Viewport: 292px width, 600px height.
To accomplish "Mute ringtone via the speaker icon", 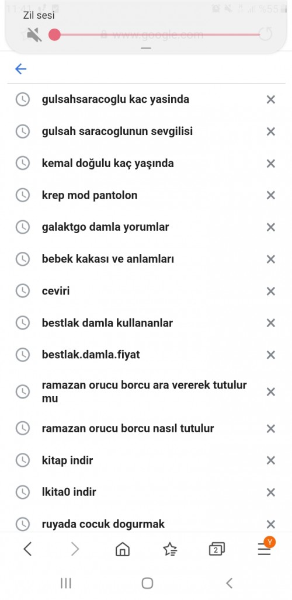I will coord(34,35).
